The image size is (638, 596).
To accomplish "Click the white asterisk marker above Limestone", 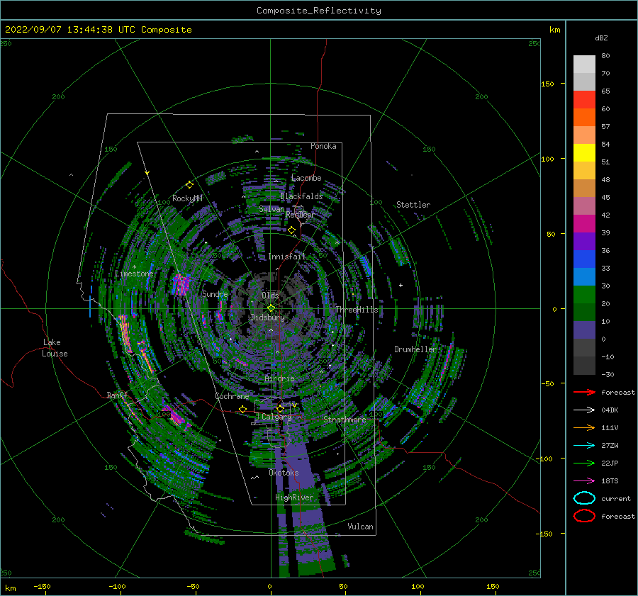I will point(134,267).
